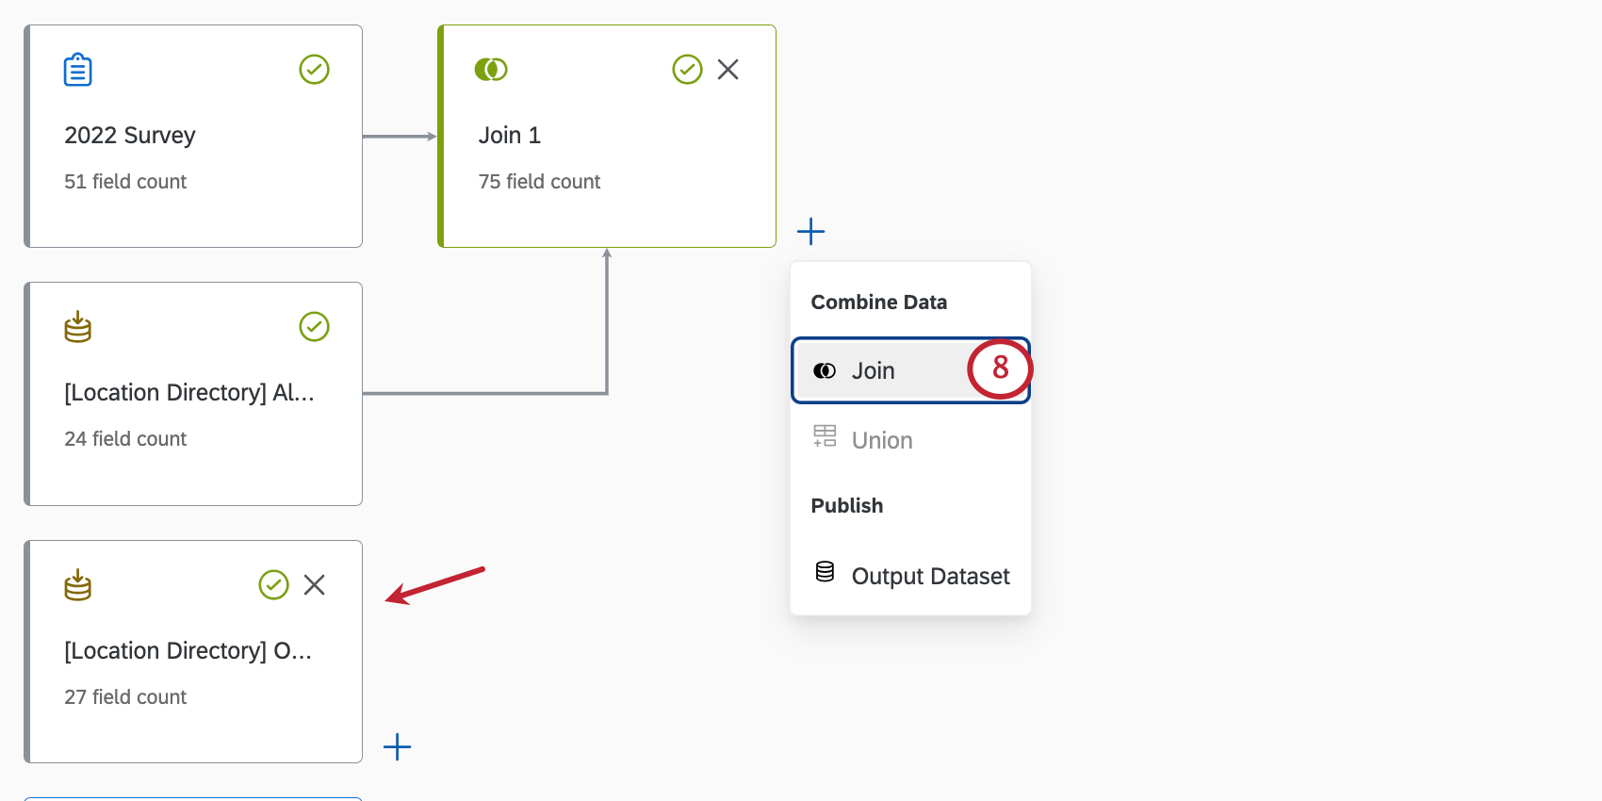Click the 27 field count text
Viewport: 1602px width, 801px height.
(x=125, y=696)
